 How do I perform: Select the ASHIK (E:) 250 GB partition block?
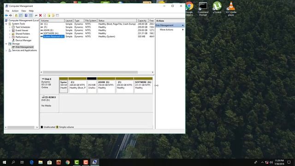[106, 85]
